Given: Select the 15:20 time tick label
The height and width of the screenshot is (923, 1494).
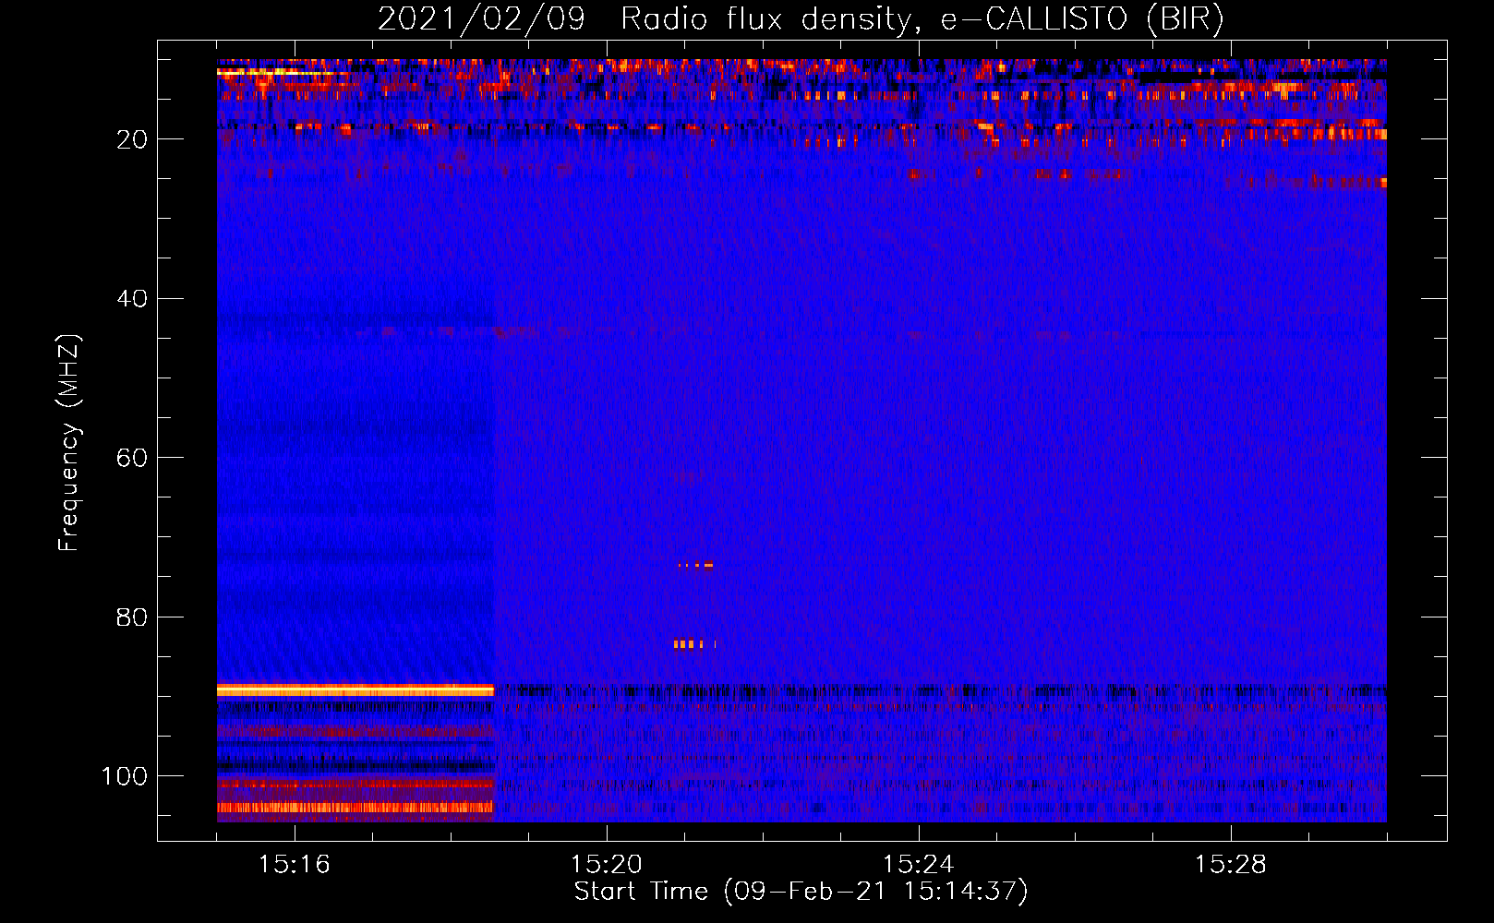Looking at the screenshot, I should [x=607, y=865].
